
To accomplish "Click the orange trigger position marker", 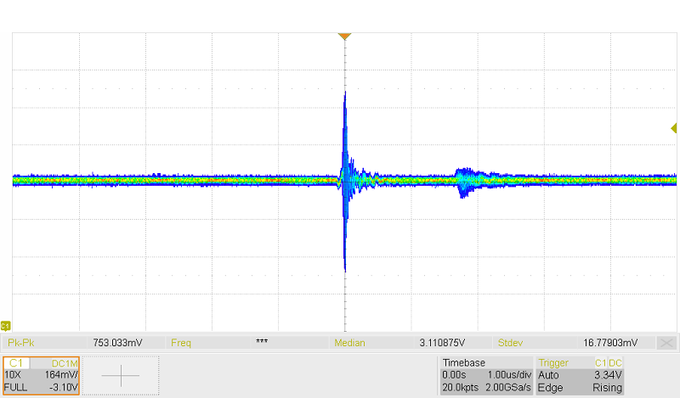I will (344, 36).
